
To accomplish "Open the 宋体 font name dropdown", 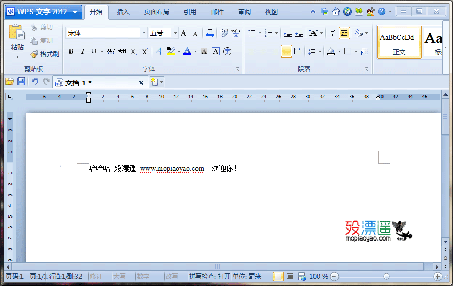I will point(144,33).
